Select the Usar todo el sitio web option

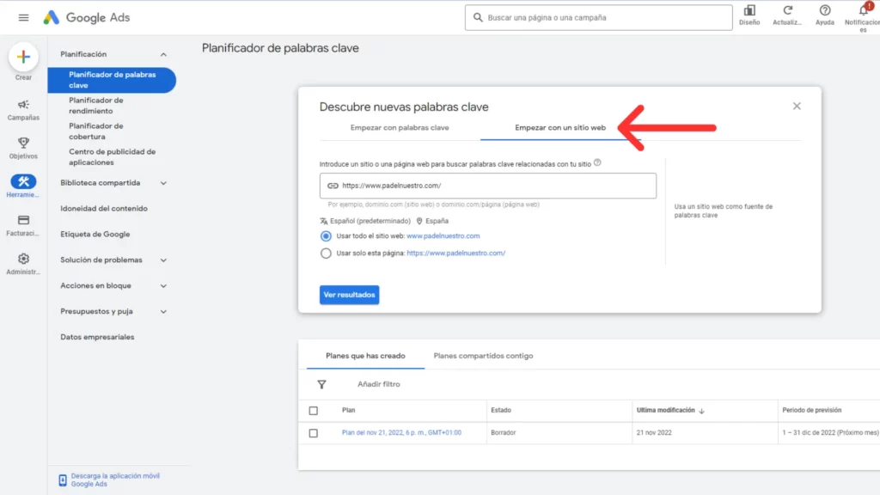(x=327, y=237)
